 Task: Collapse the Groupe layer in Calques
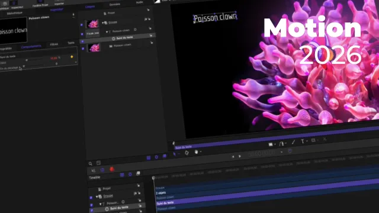(x=102, y=23)
